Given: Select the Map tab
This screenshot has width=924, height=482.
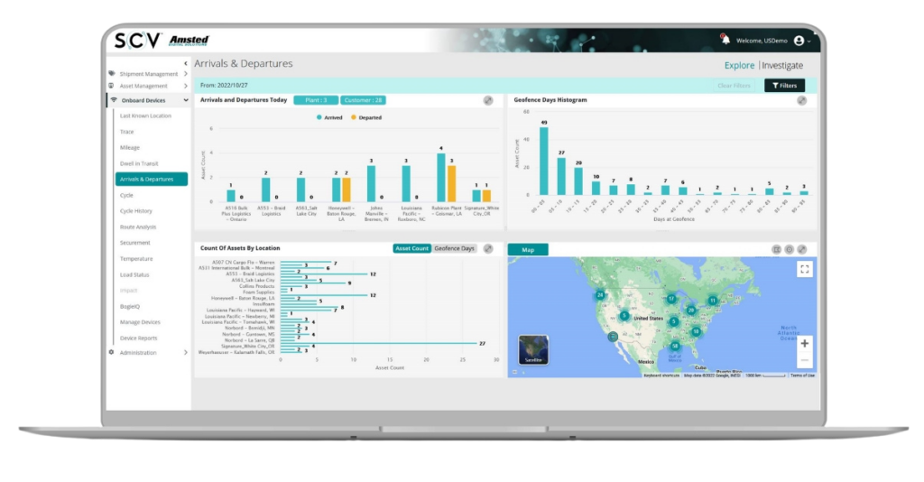Looking at the screenshot, I should click(528, 250).
